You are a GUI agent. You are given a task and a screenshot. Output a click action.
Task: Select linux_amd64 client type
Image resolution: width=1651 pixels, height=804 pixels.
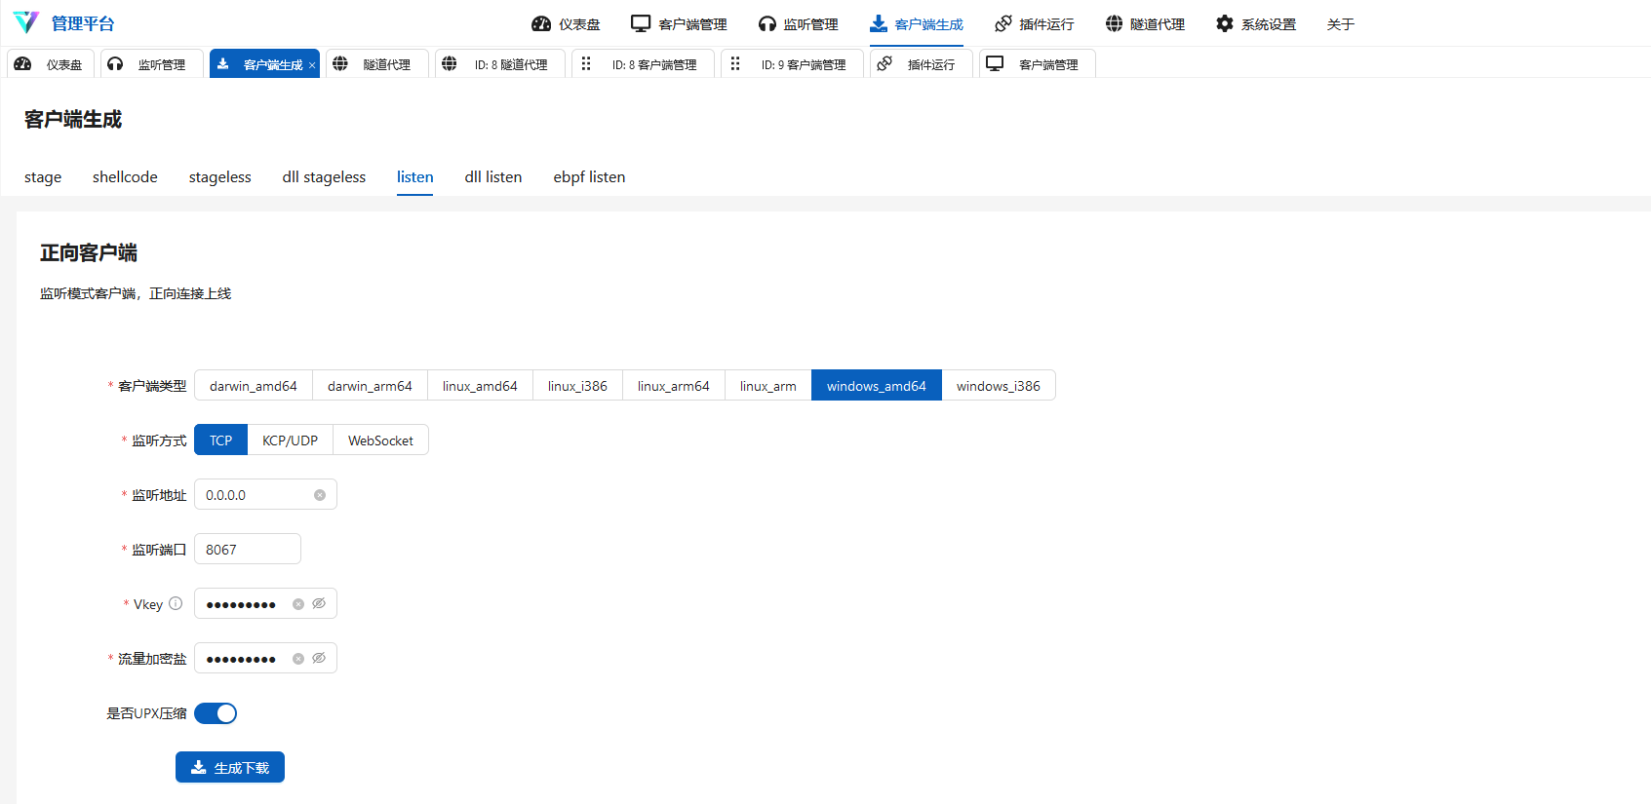click(x=480, y=386)
